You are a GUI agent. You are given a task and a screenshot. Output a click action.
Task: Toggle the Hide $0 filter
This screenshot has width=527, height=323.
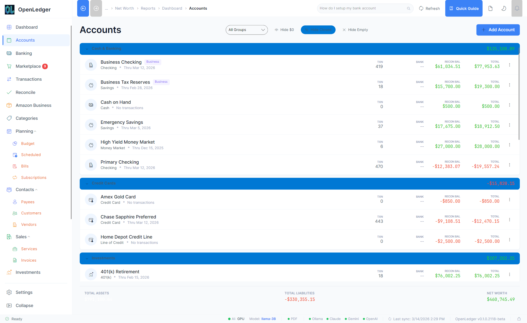[x=284, y=30]
